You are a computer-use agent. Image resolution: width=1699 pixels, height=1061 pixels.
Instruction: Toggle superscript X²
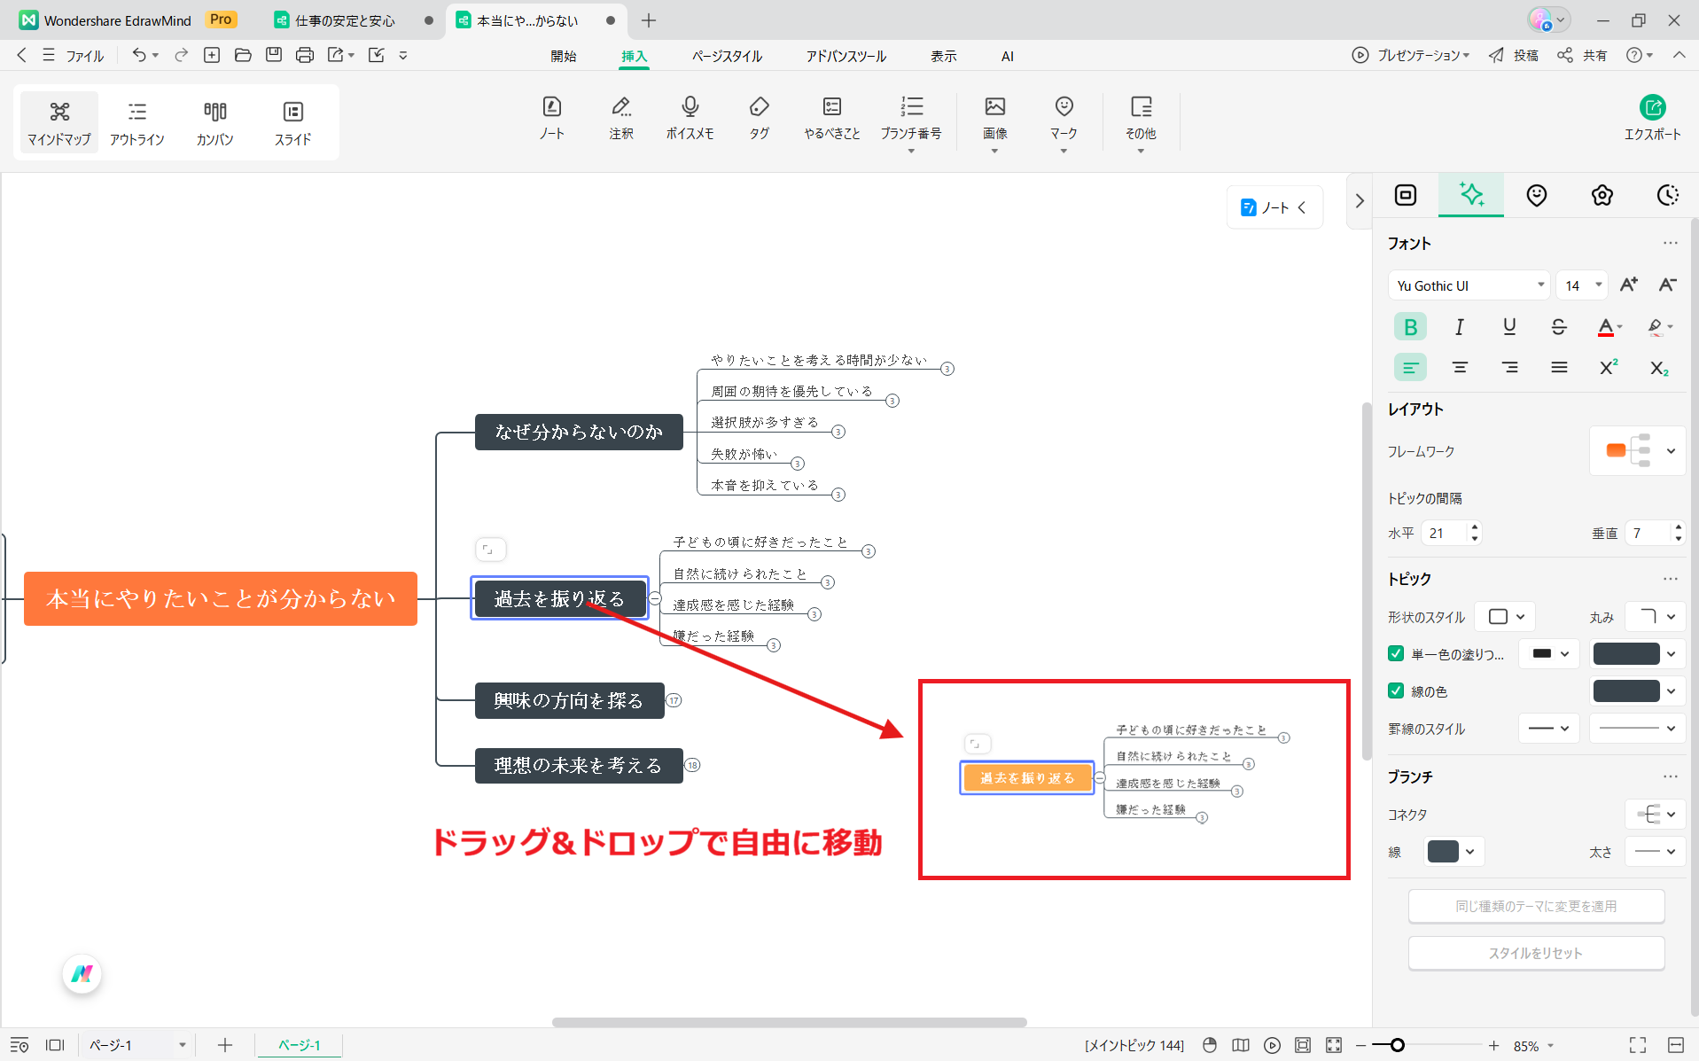pos(1609,367)
